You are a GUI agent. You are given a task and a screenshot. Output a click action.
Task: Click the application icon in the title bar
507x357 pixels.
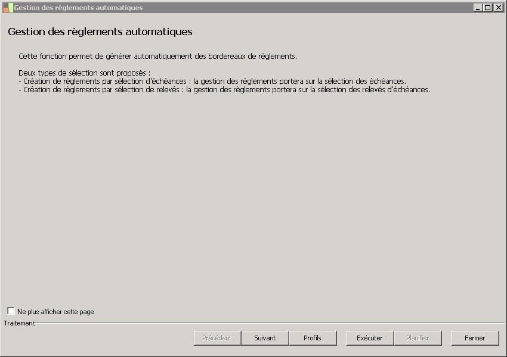pos(8,8)
